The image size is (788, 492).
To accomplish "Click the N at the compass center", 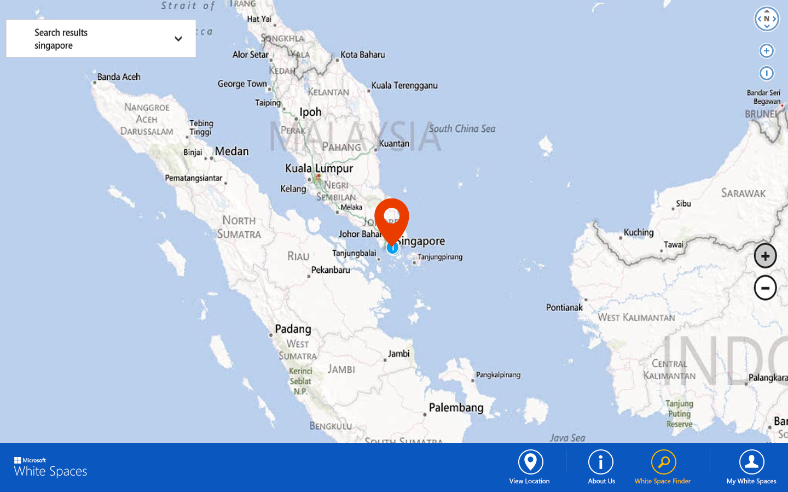I will (x=767, y=19).
